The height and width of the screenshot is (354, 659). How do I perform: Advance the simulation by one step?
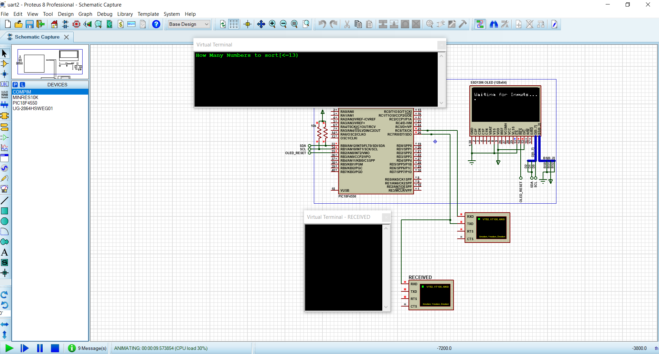coord(24,348)
